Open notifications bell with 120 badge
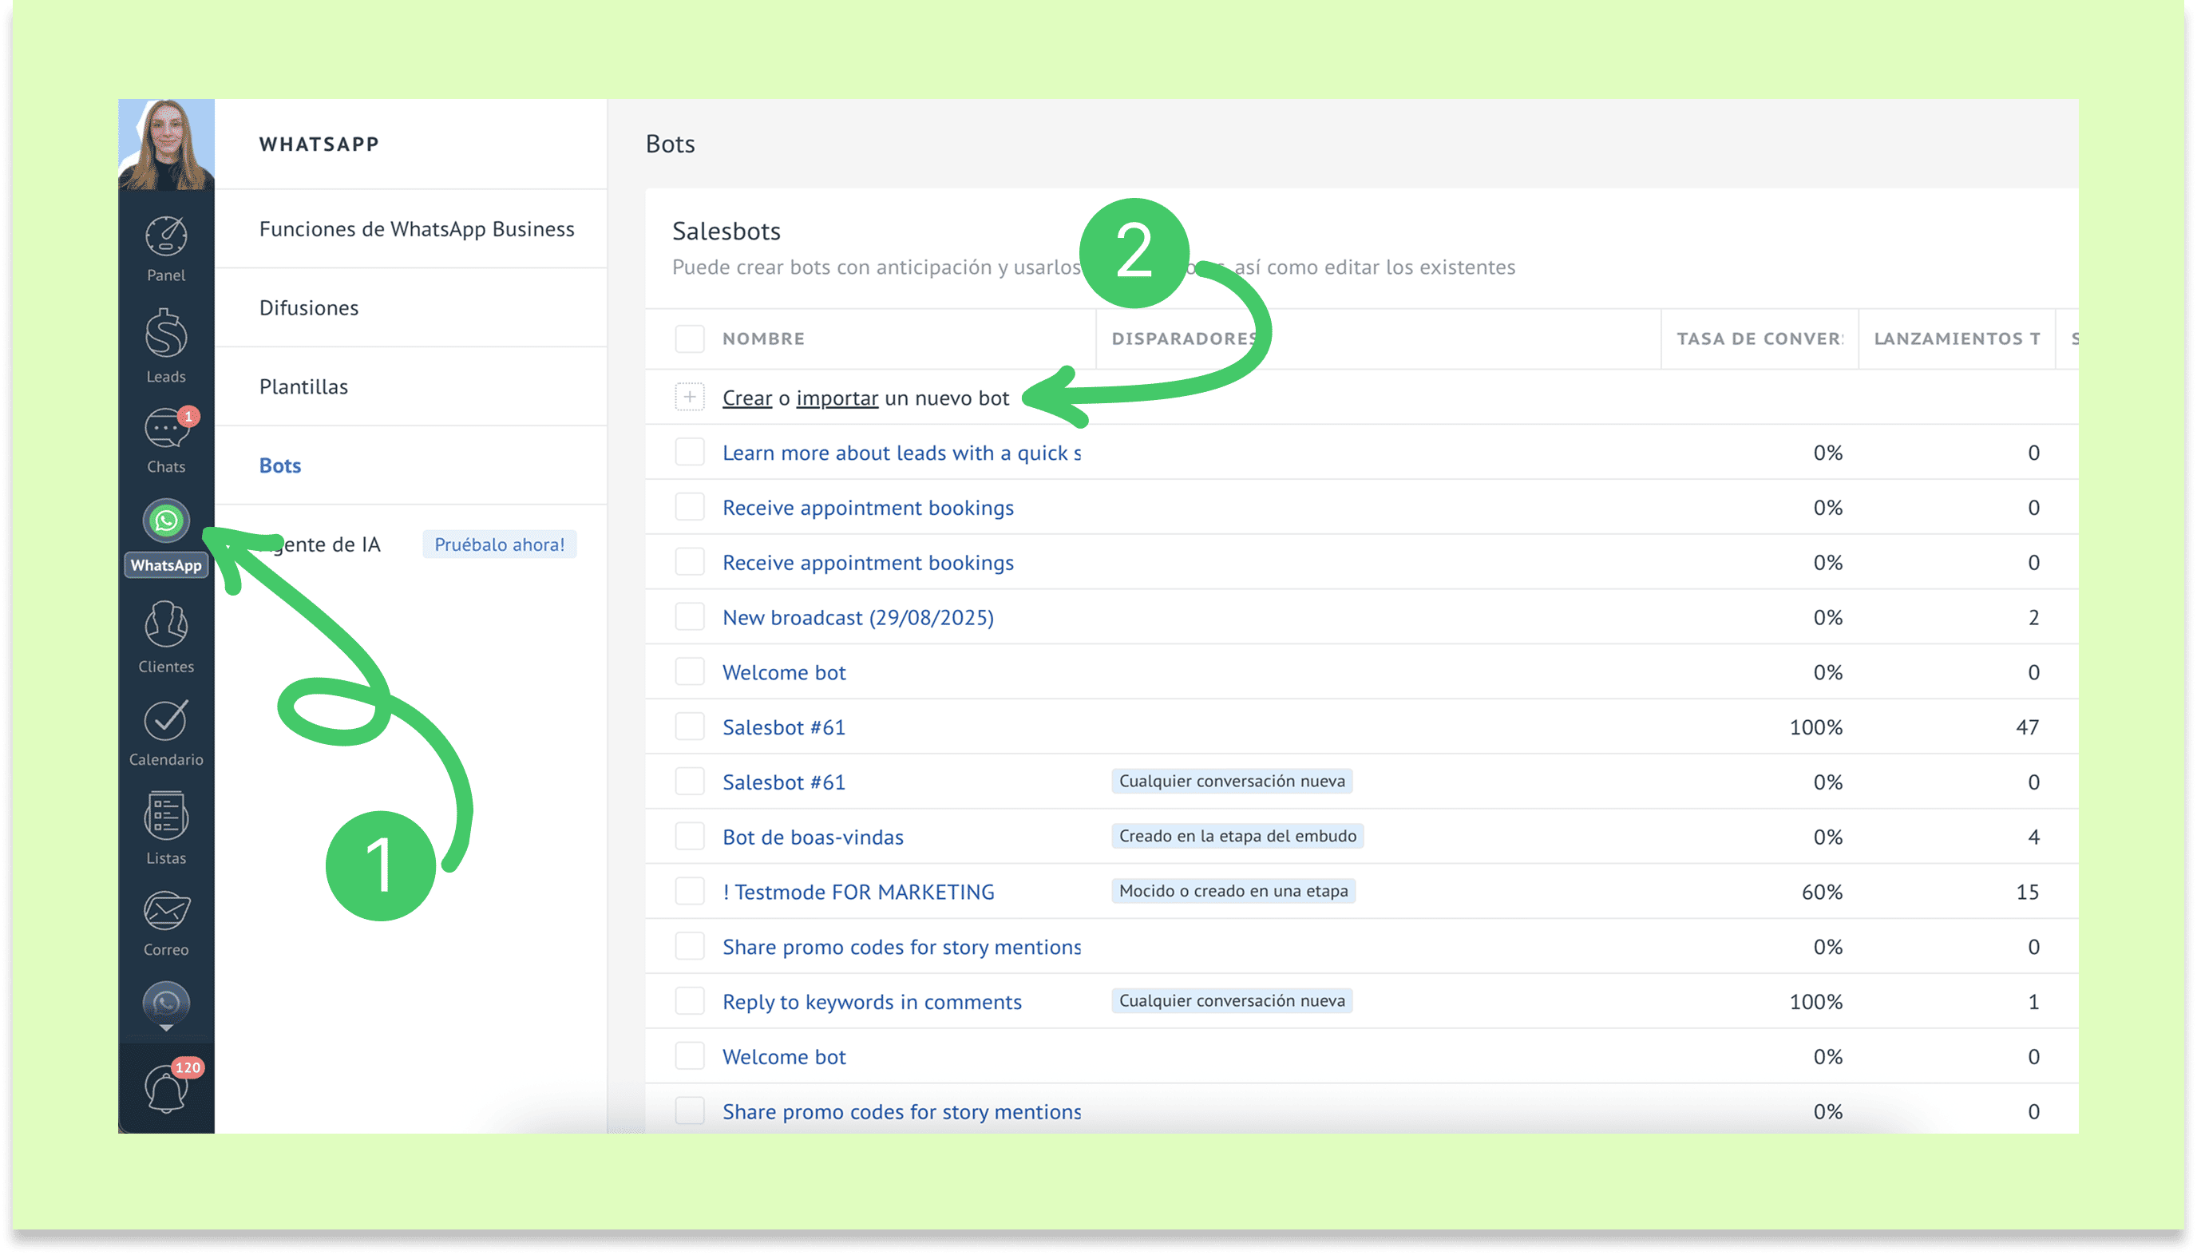The width and height of the screenshot is (2197, 1255). [165, 1088]
